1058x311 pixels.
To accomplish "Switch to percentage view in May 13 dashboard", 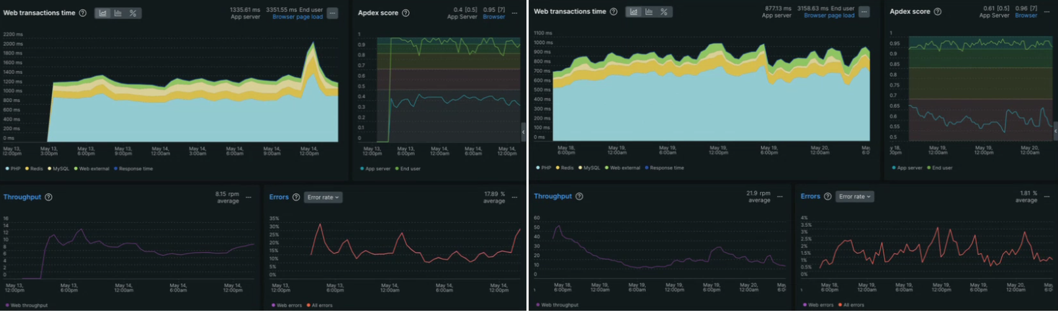I will click(x=133, y=13).
